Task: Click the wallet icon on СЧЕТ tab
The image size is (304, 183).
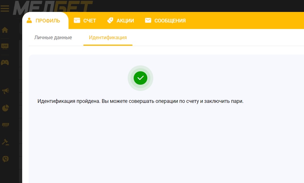Action: [77, 20]
